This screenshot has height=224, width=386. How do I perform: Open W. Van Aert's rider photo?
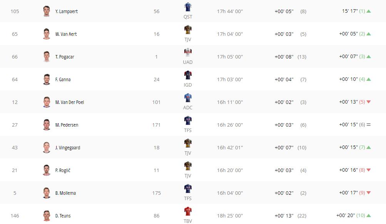coord(47,34)
